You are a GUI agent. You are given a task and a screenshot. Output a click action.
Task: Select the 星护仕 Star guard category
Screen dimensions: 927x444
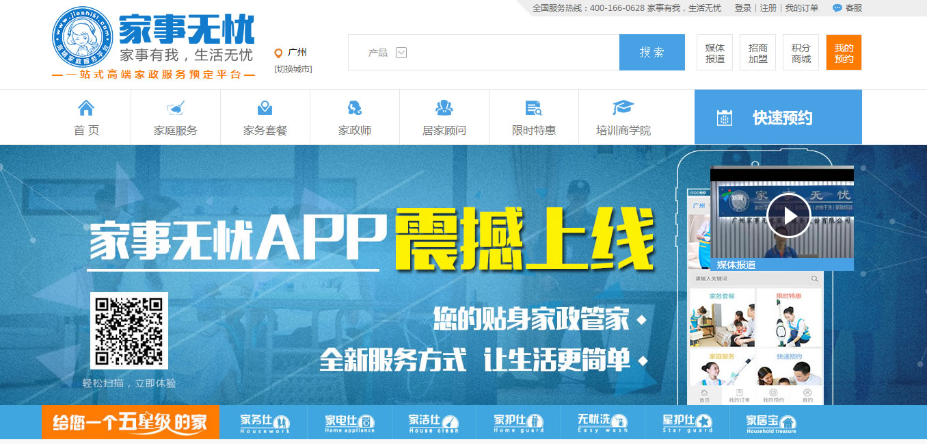(688, 423)
